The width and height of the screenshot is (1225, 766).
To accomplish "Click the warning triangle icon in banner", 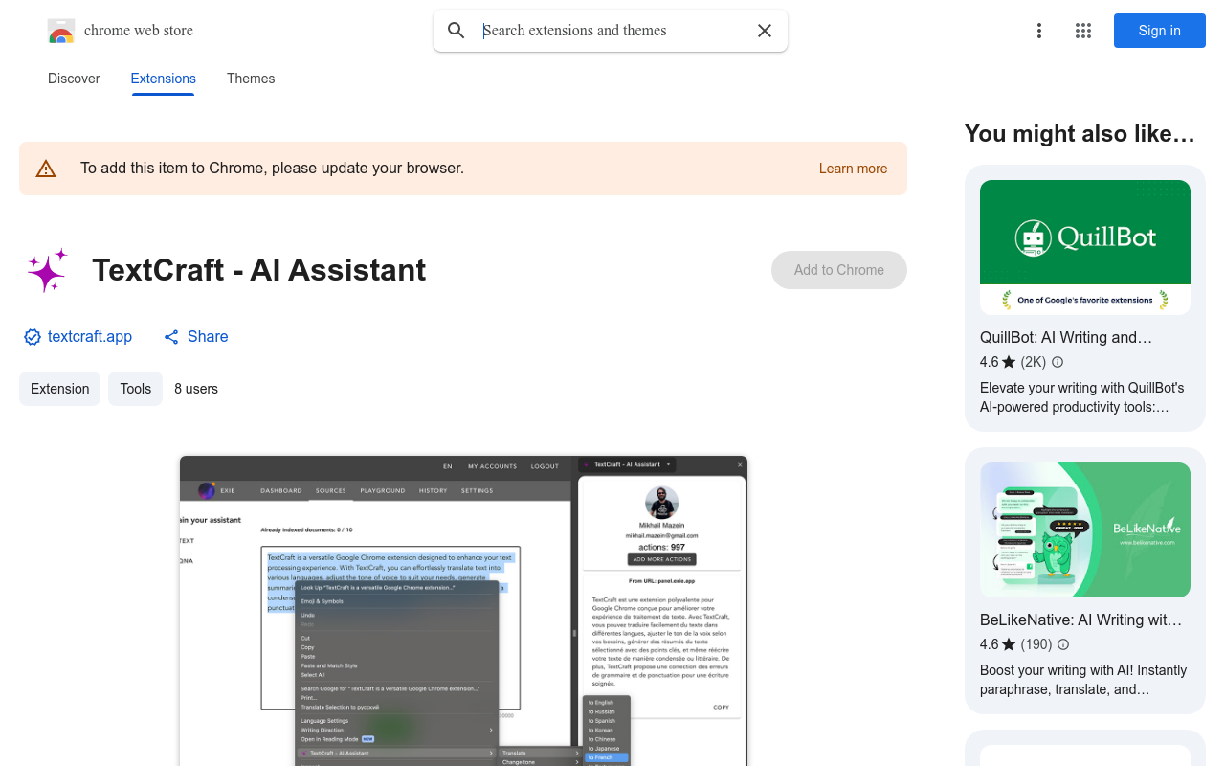I will (x=46, y=169).
